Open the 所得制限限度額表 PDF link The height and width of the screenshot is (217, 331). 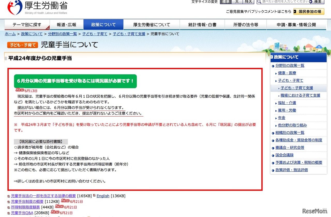25,207
